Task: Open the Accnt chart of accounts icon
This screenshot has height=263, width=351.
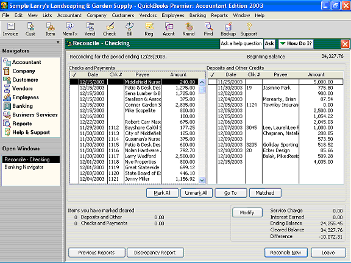Action: coord(169,29)
